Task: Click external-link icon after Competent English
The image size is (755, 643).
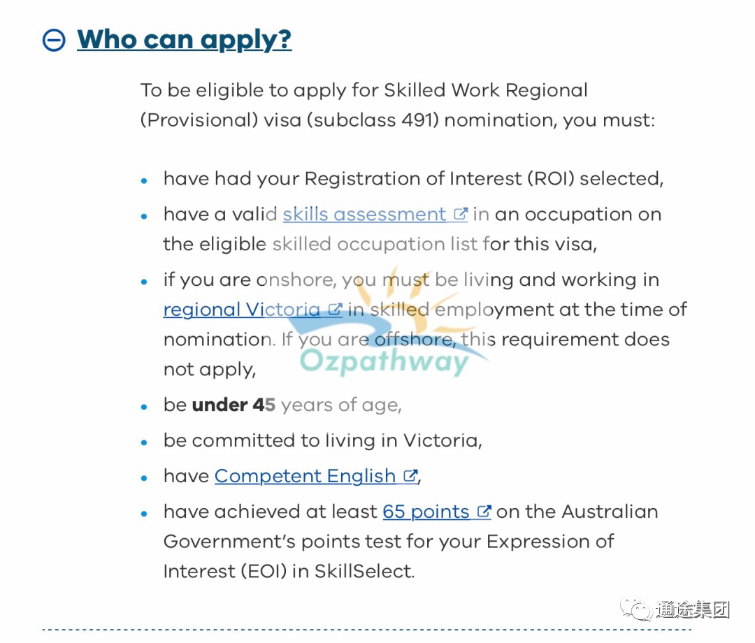Action: click(x=410, y=475)
